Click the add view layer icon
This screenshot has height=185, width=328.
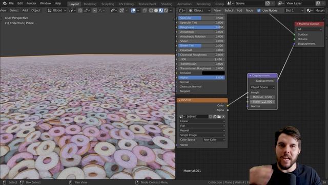(x=318, y=4)
